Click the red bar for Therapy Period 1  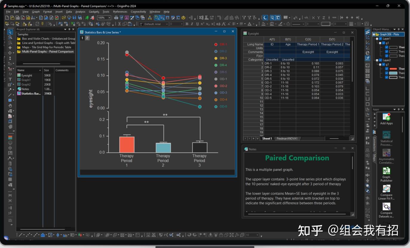click(x=127, y=145)
